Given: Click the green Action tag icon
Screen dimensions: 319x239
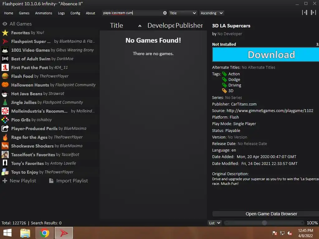Looking at the screenshot, I should tap(224, 74).
